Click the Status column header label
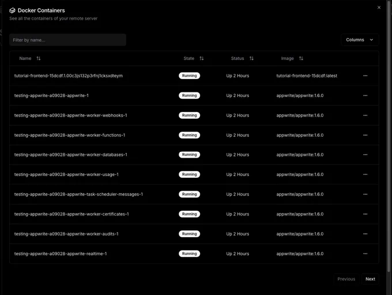The width and height of the screenshot is (392, 295). pyautogui.click(x=238, y=58)
